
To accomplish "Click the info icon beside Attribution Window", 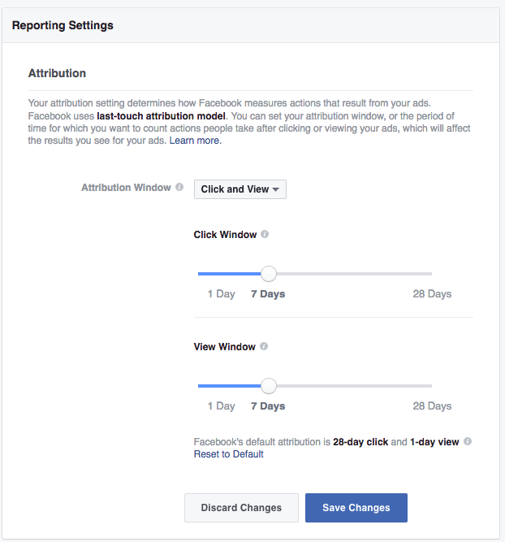I will 179,187.
